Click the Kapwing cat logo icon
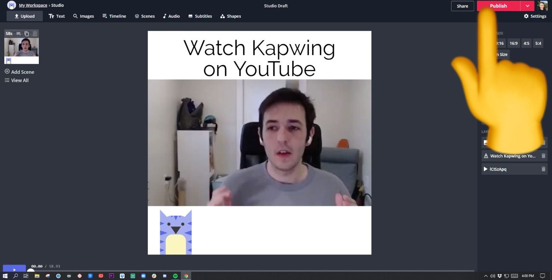 [x=12, y=5]
